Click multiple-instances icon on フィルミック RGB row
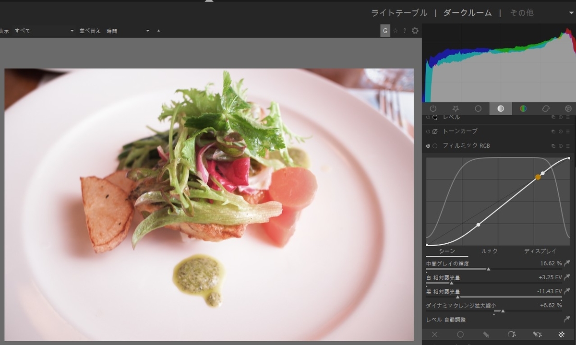The width and height of the screenshot is (576, 345). [x=553, y=146]
